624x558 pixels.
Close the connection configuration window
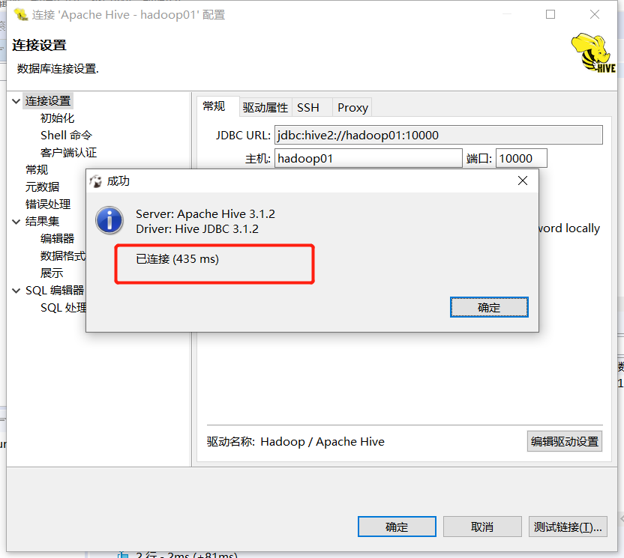tap(595, 15)
